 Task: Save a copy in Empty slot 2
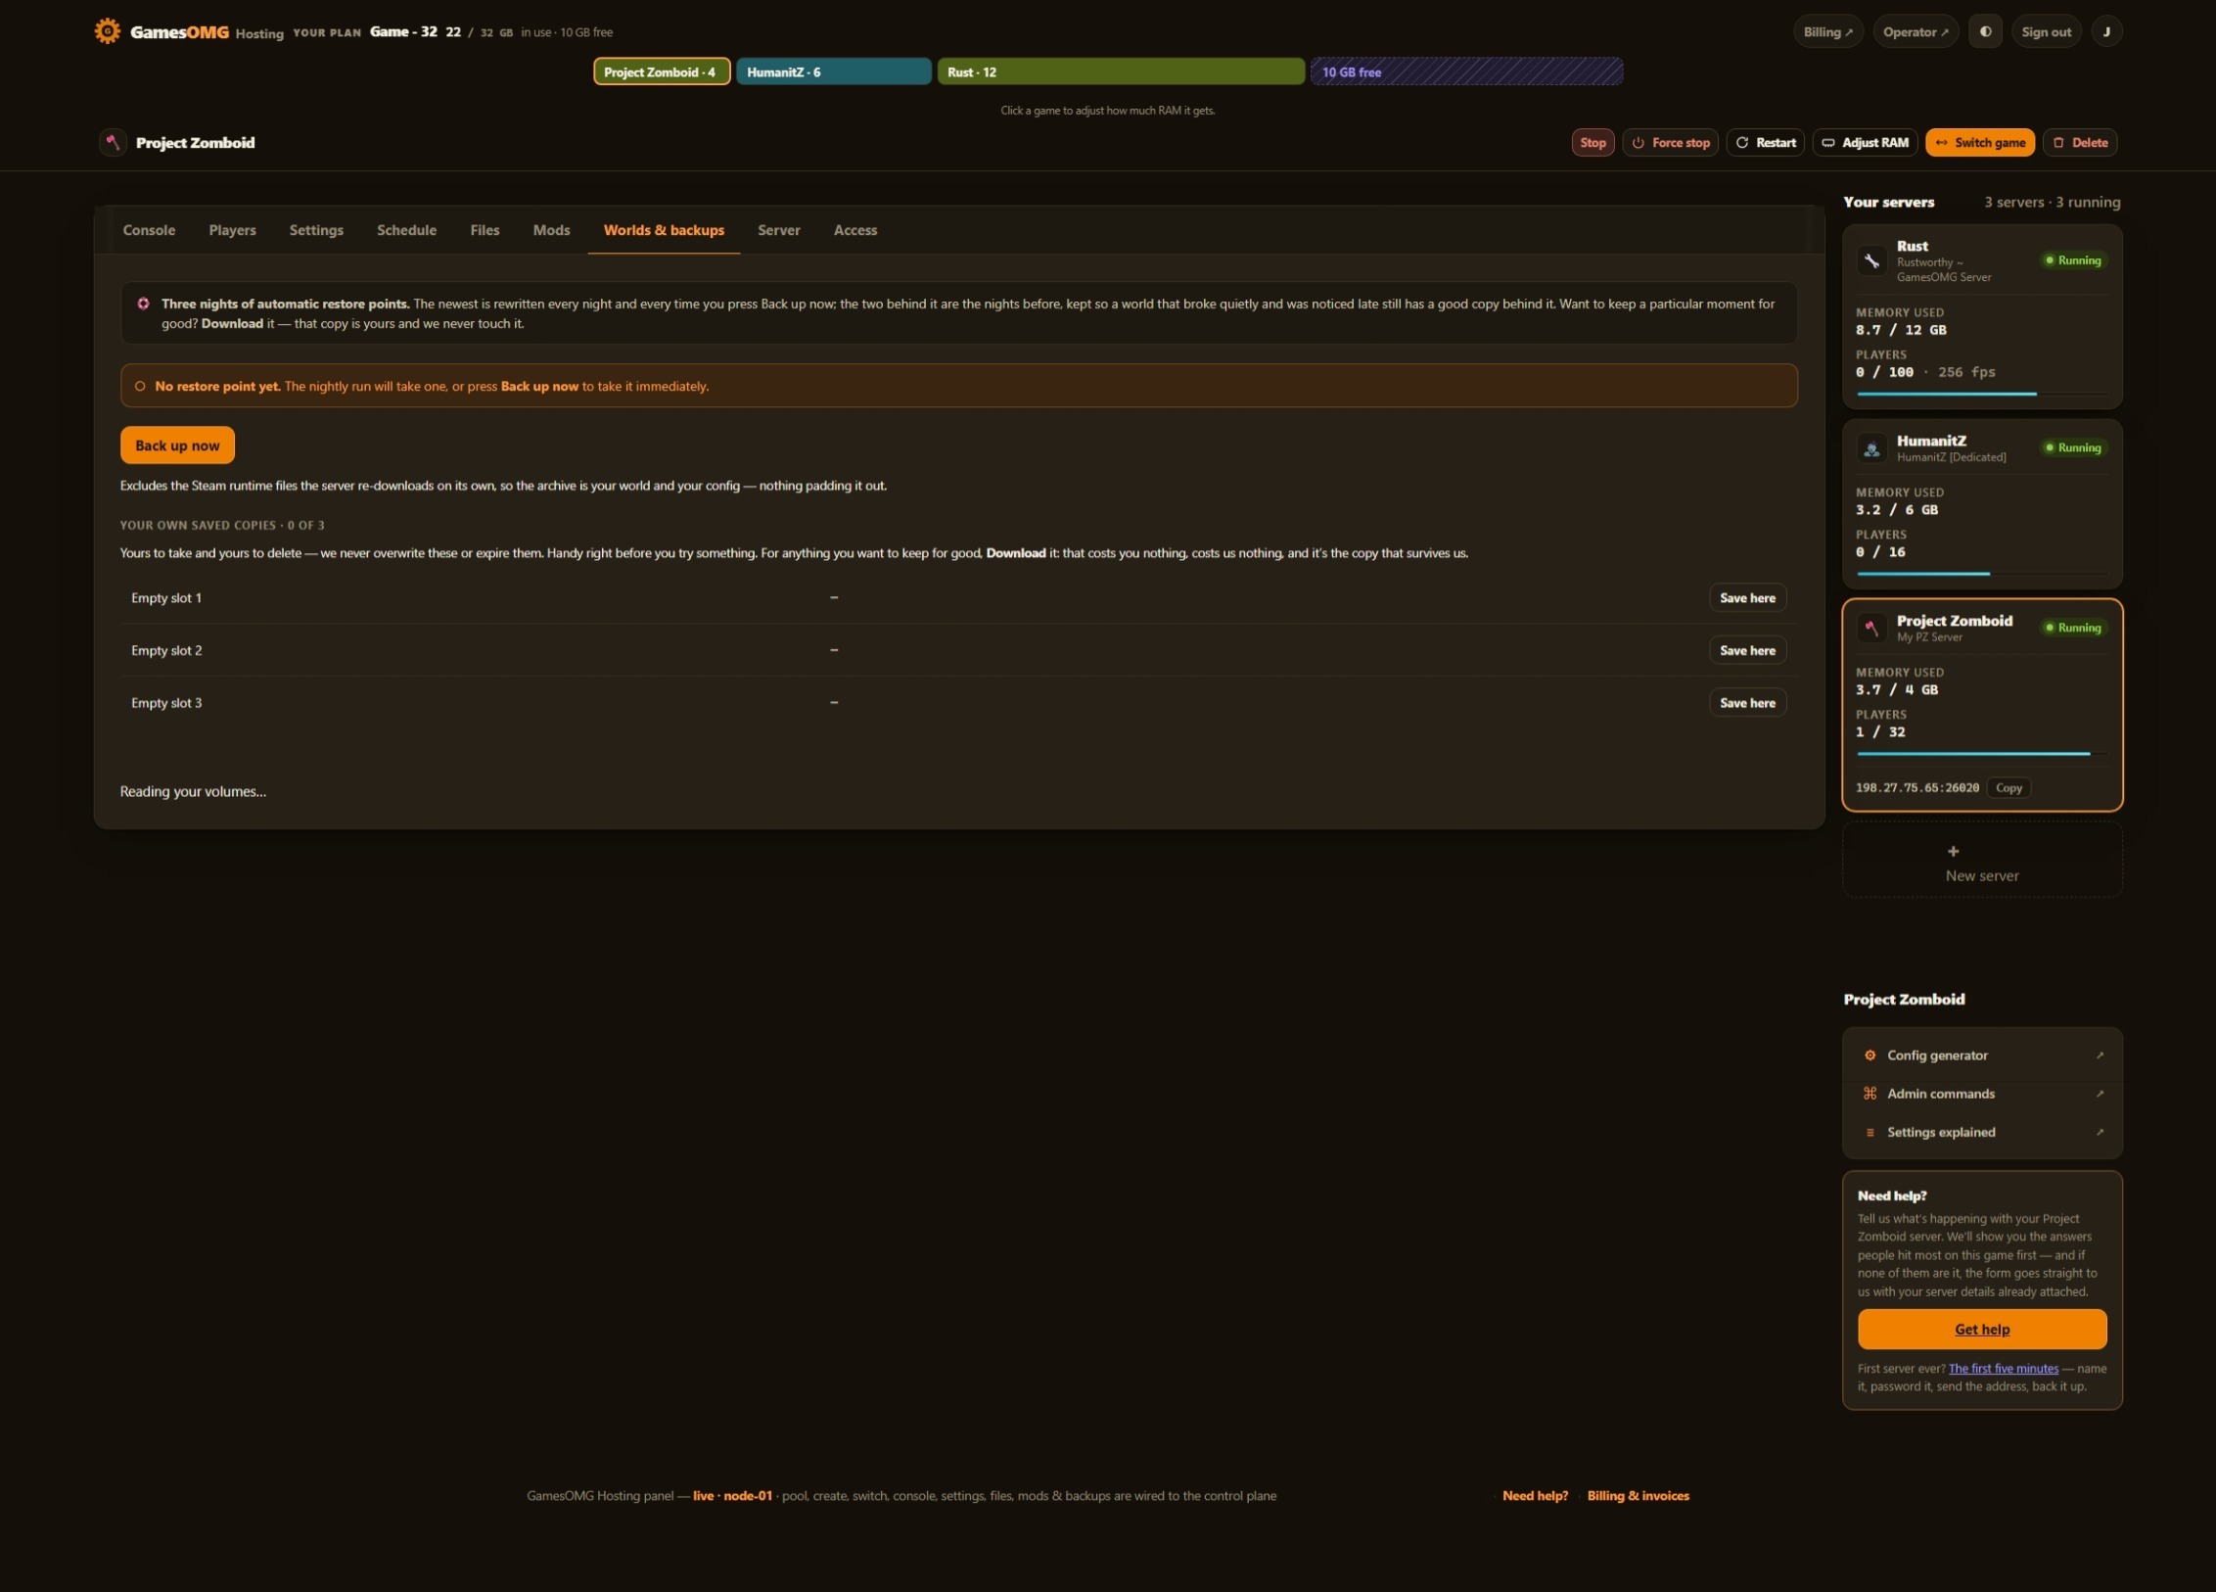point(1747,650)
